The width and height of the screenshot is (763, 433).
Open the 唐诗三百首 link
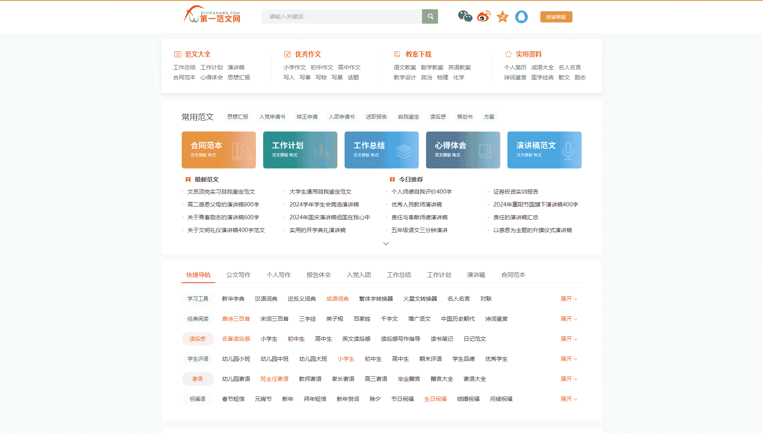tap(236, 319)
